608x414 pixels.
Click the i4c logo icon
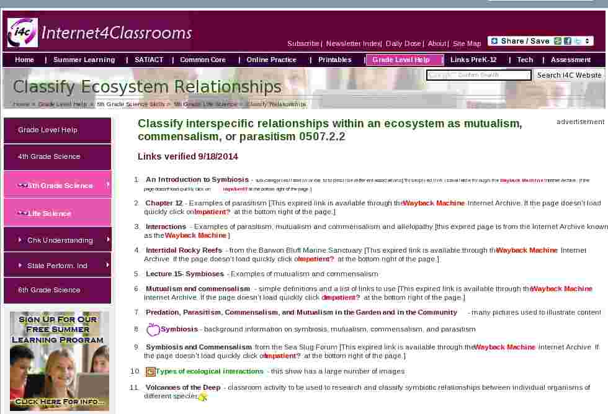coord(22,33)
